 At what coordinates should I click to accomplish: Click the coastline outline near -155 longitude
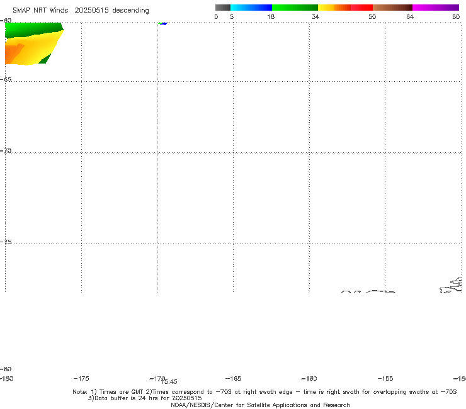click(380, 292)
